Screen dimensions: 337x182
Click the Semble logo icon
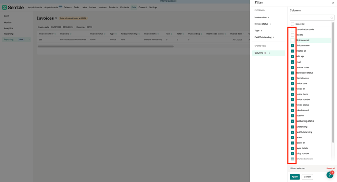click(4, 7)
